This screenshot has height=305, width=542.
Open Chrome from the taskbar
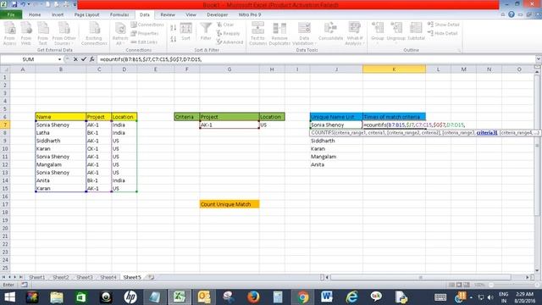coord(303,297)
